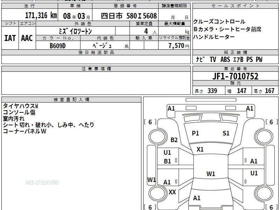This screenshot has width=280, height=210.
Task: Click the 車検 header cell
Action: [x=75, y=6]
